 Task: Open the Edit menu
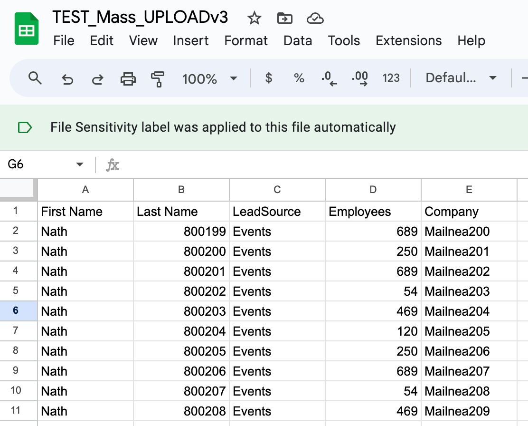click(101, 41)
